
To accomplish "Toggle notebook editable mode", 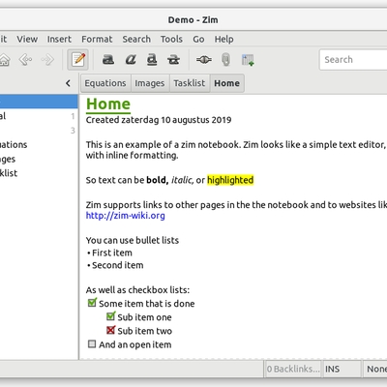I will click(x=78, y=60).
